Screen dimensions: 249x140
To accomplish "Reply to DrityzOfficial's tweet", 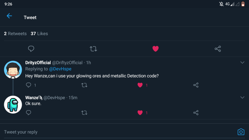I will [28, 85].
